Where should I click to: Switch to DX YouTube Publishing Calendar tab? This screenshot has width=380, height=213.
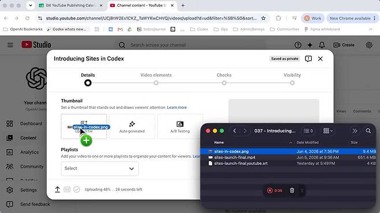(70, 5)
